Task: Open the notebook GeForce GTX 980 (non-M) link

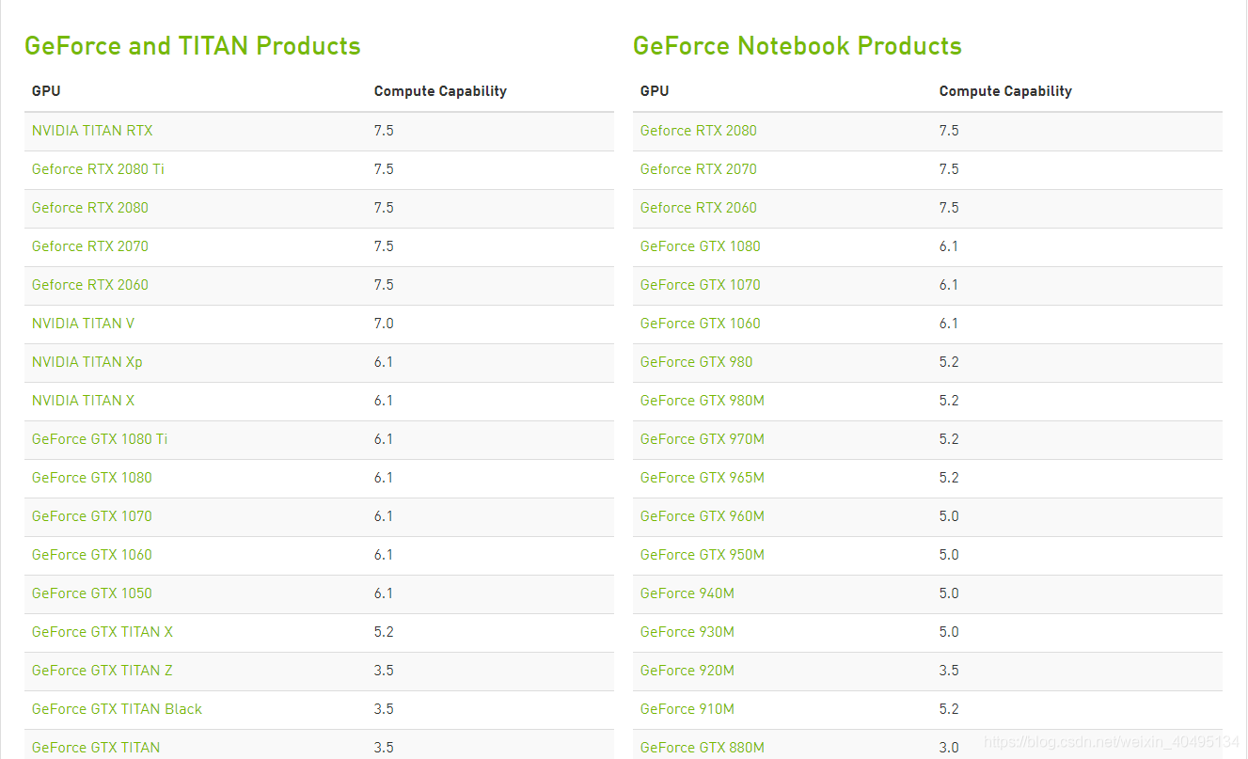Action: [697, 362]
